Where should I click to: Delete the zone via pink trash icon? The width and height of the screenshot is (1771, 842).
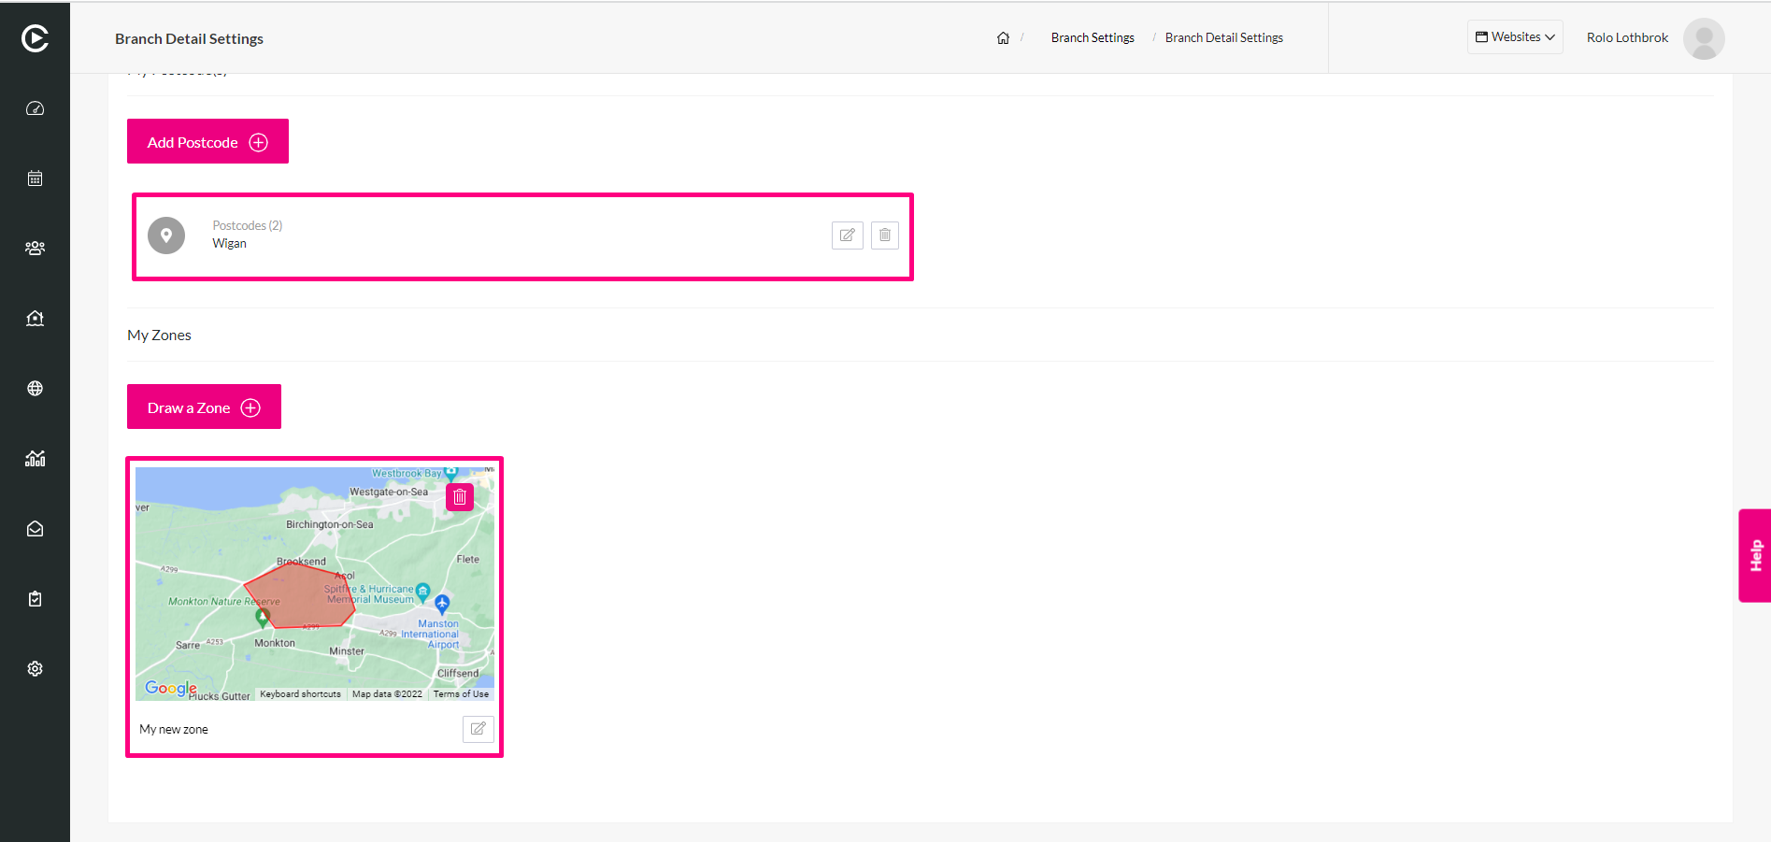[460, 497]
